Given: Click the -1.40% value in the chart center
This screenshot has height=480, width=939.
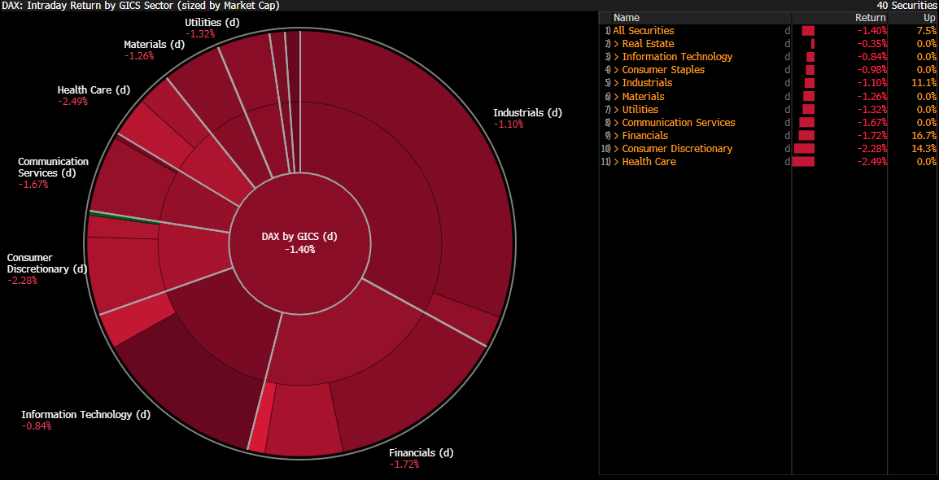Looking at the screenshot, I should pyautogui.click(x=299, y=251).
